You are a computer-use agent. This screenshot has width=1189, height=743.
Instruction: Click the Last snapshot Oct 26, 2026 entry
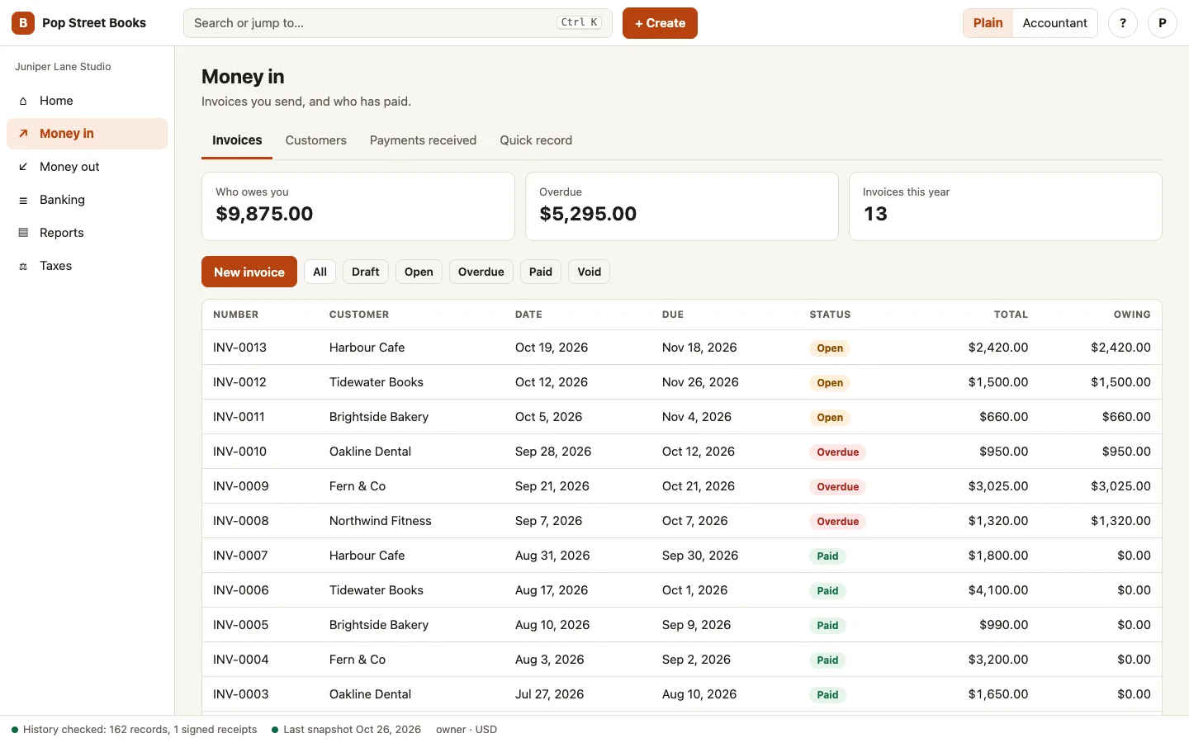click(347, 730)
